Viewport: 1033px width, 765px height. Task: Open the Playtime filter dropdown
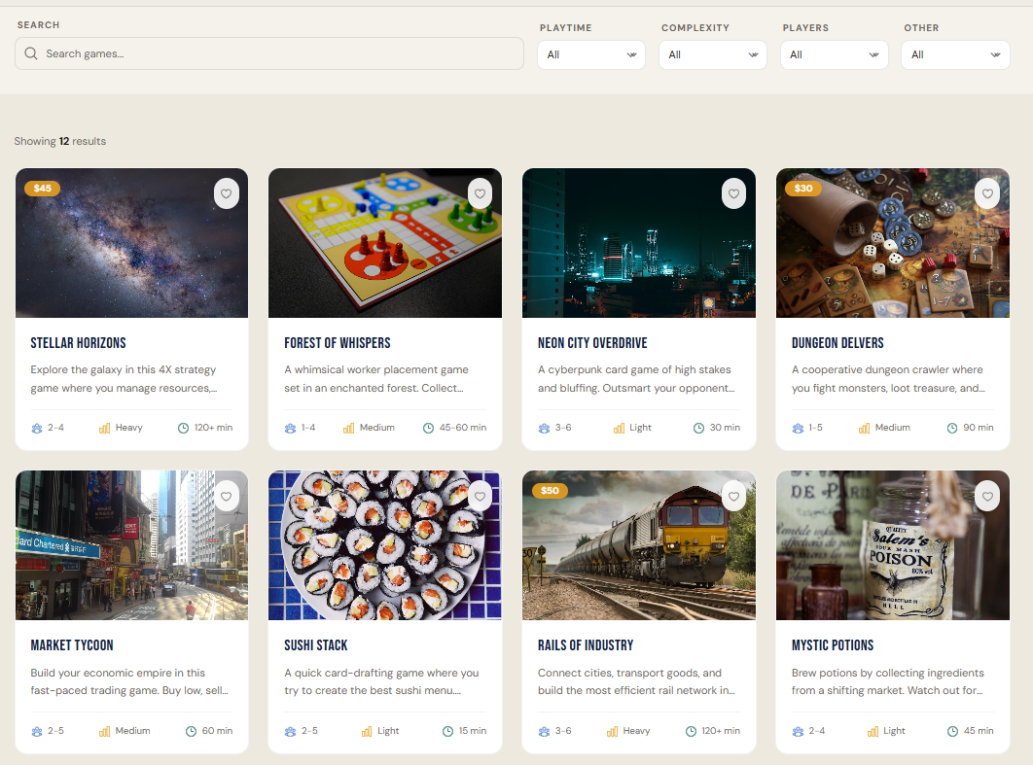[591, 54]
